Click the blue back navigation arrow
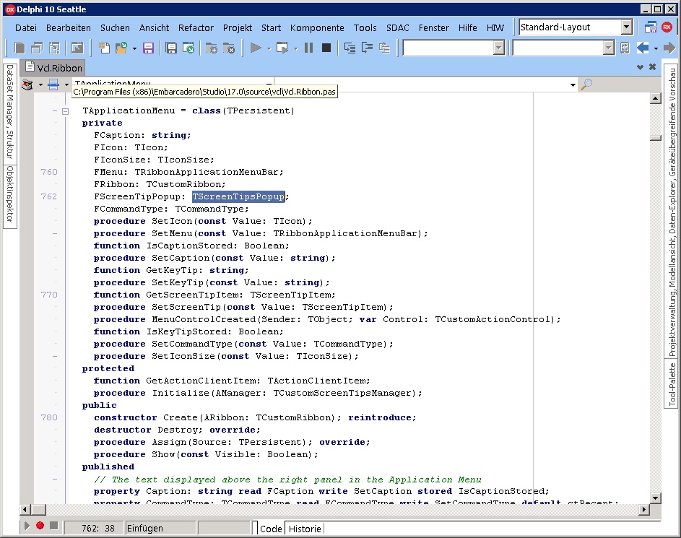Screen dimensions: 681x538 tap(642, 48)
